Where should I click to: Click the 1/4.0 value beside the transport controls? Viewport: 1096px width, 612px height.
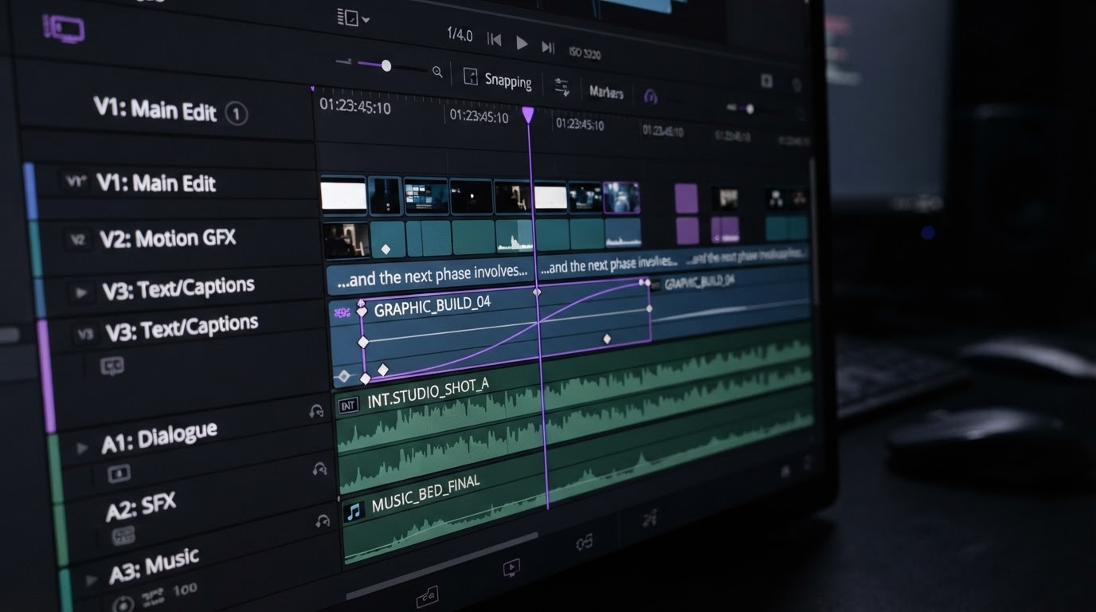pyautogui.click(x=460, y=34)
